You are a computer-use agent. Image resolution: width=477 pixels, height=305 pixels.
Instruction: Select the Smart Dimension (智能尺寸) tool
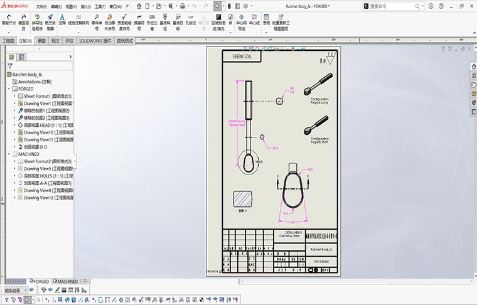(x=9, y=19)
